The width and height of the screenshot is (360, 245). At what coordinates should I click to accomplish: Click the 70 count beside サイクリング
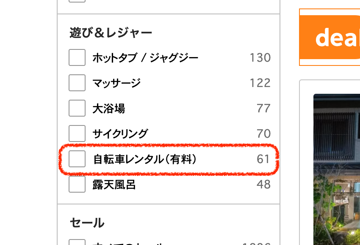[x=263, y=134]
